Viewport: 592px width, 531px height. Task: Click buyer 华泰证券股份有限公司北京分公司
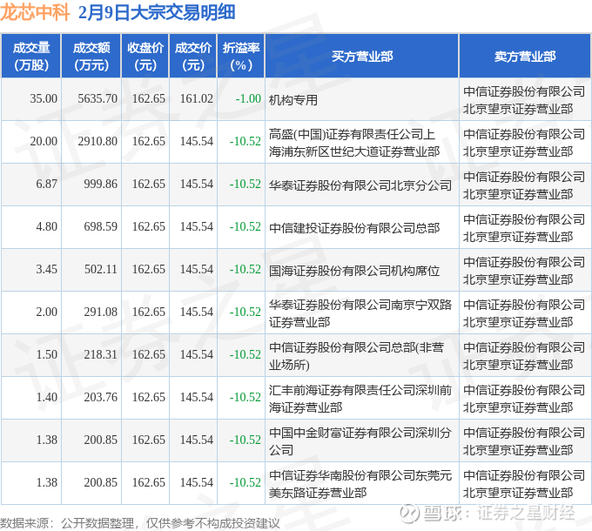360,185
